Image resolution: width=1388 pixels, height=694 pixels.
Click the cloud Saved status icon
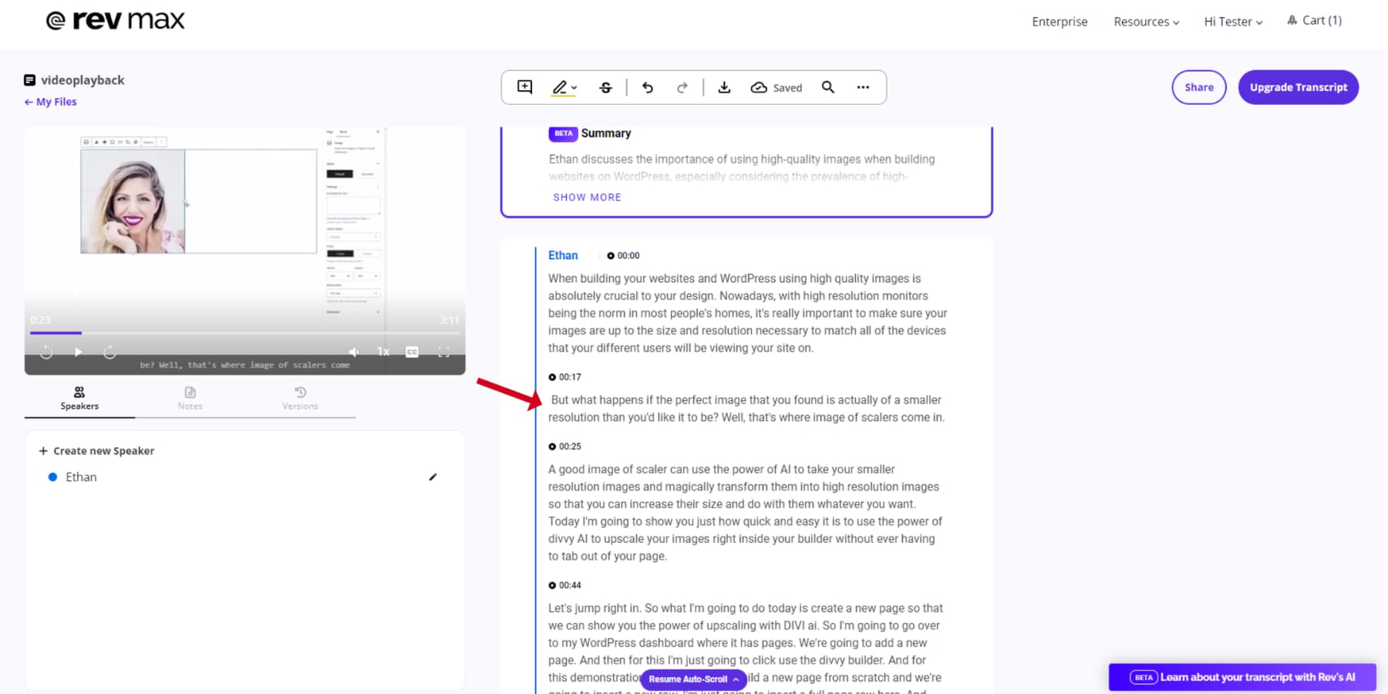759,87
